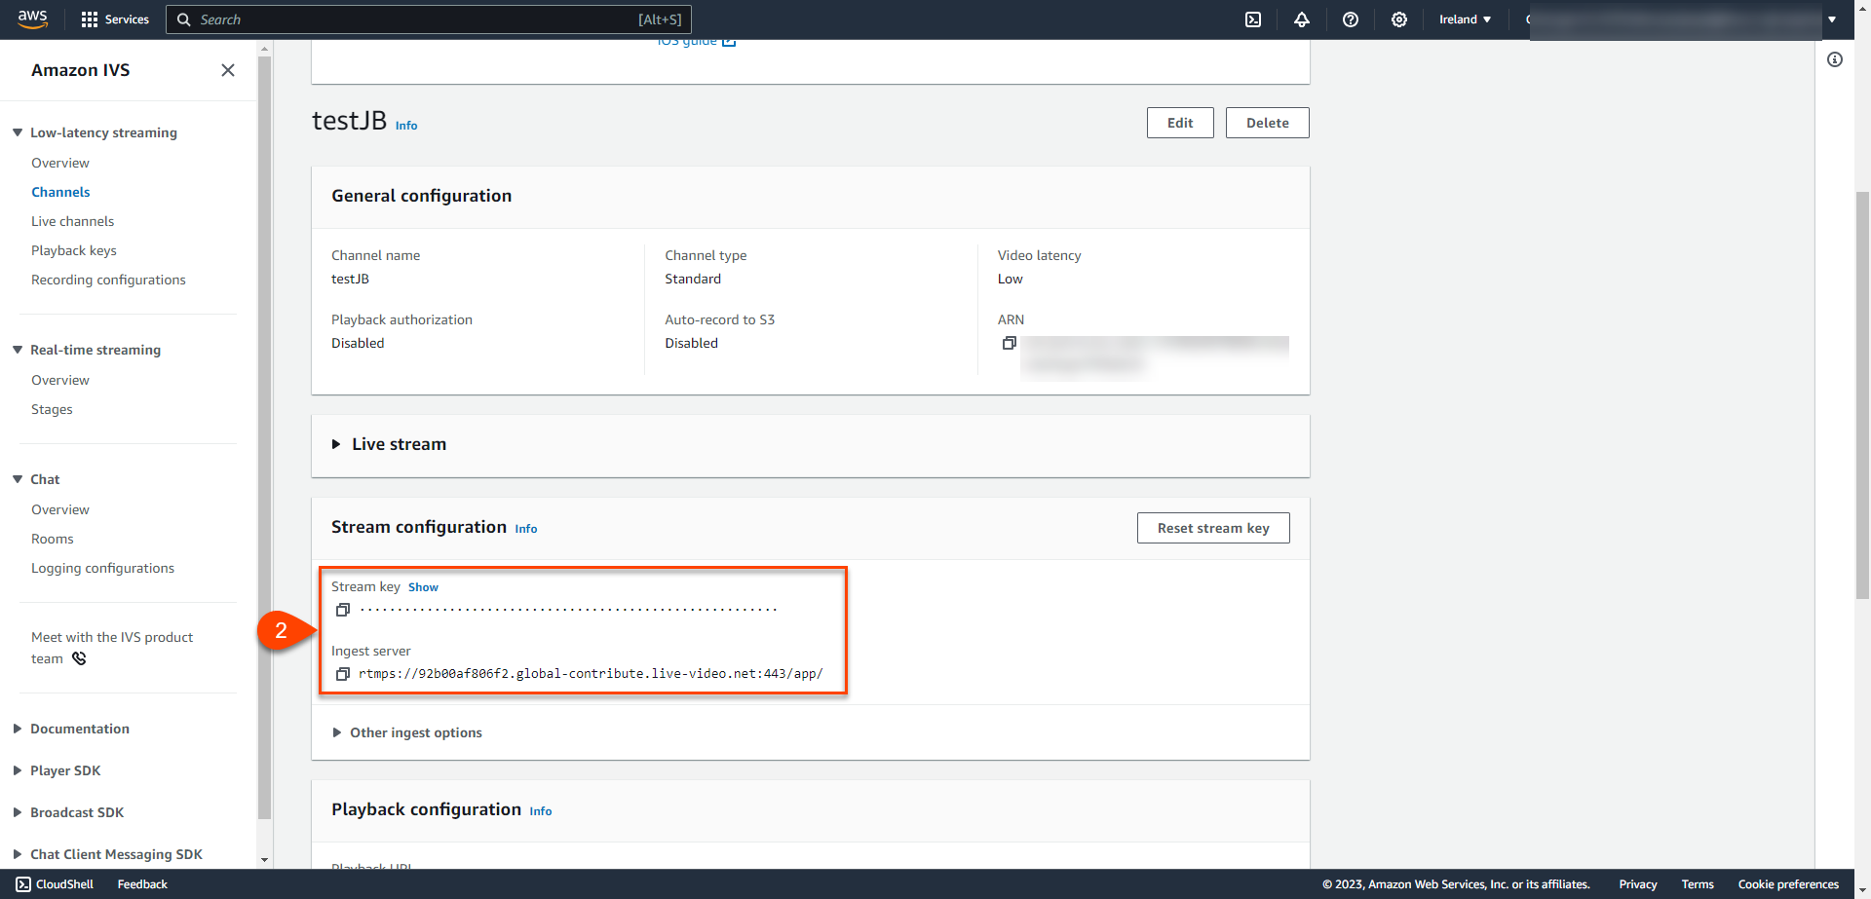
Task: Click the AWS search field
Action: pyautogui.click(x=429, y=19)
